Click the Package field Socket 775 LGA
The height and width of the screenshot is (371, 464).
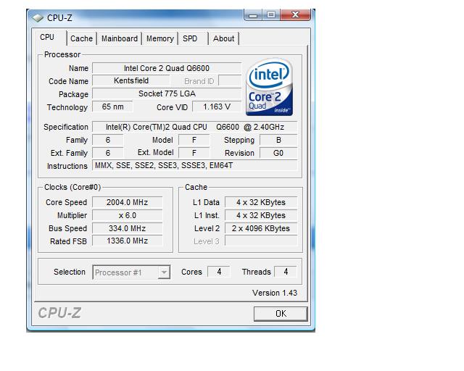coord(167,93)
